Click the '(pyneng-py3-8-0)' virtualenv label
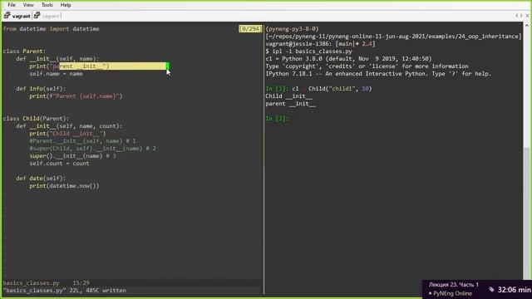This screenshot has width=532, height=299. [x=292, y=29]
